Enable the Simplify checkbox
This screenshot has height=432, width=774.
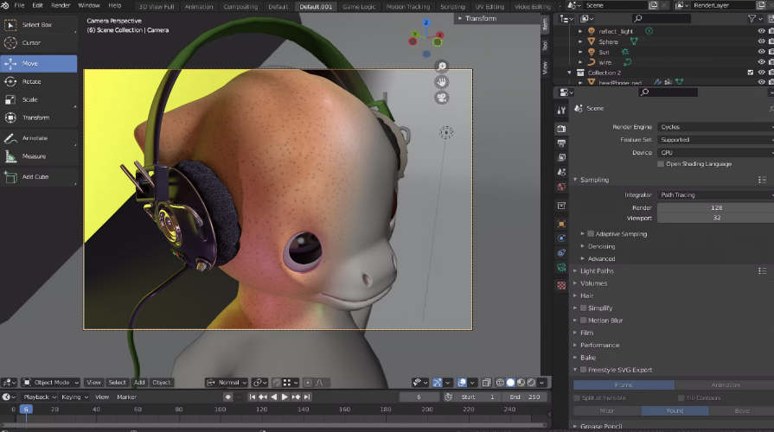click(x=583, y=308)
